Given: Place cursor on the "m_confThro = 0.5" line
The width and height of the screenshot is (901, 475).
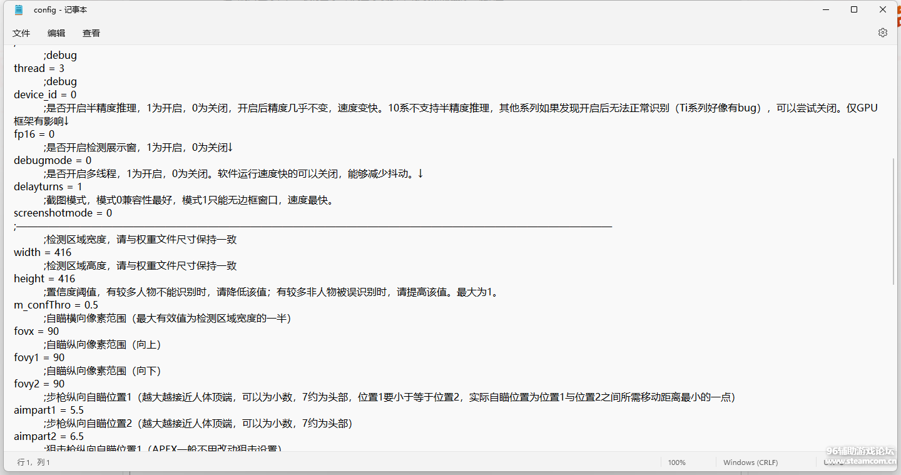Looking at the screenshot, I should coord(56,305).
